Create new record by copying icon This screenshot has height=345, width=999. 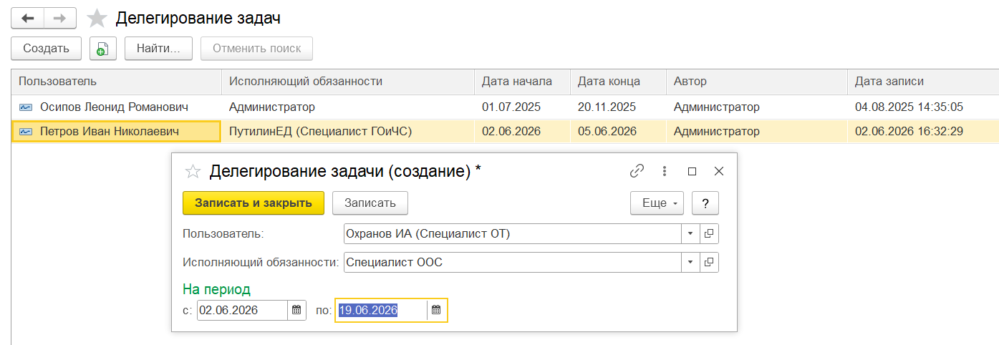102,49
